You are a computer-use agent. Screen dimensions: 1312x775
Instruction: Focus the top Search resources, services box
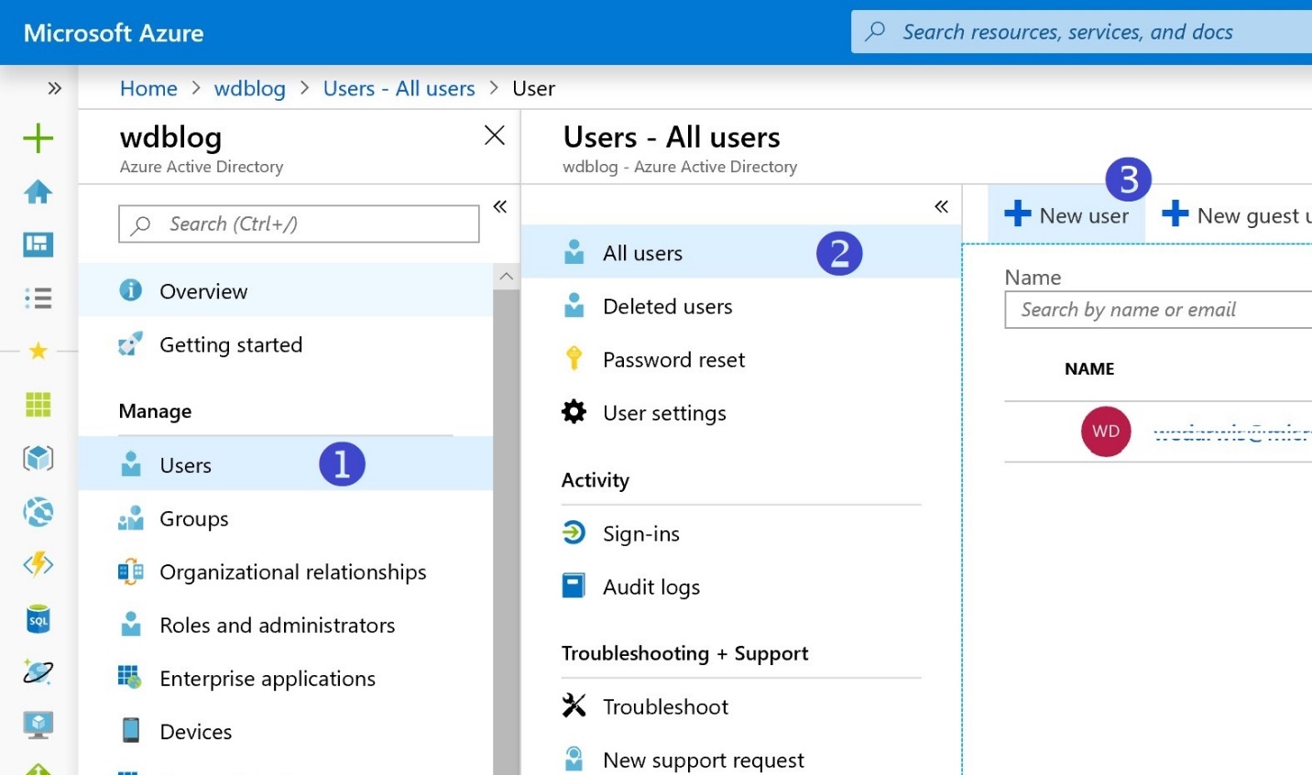click(x=1082, y=32)
